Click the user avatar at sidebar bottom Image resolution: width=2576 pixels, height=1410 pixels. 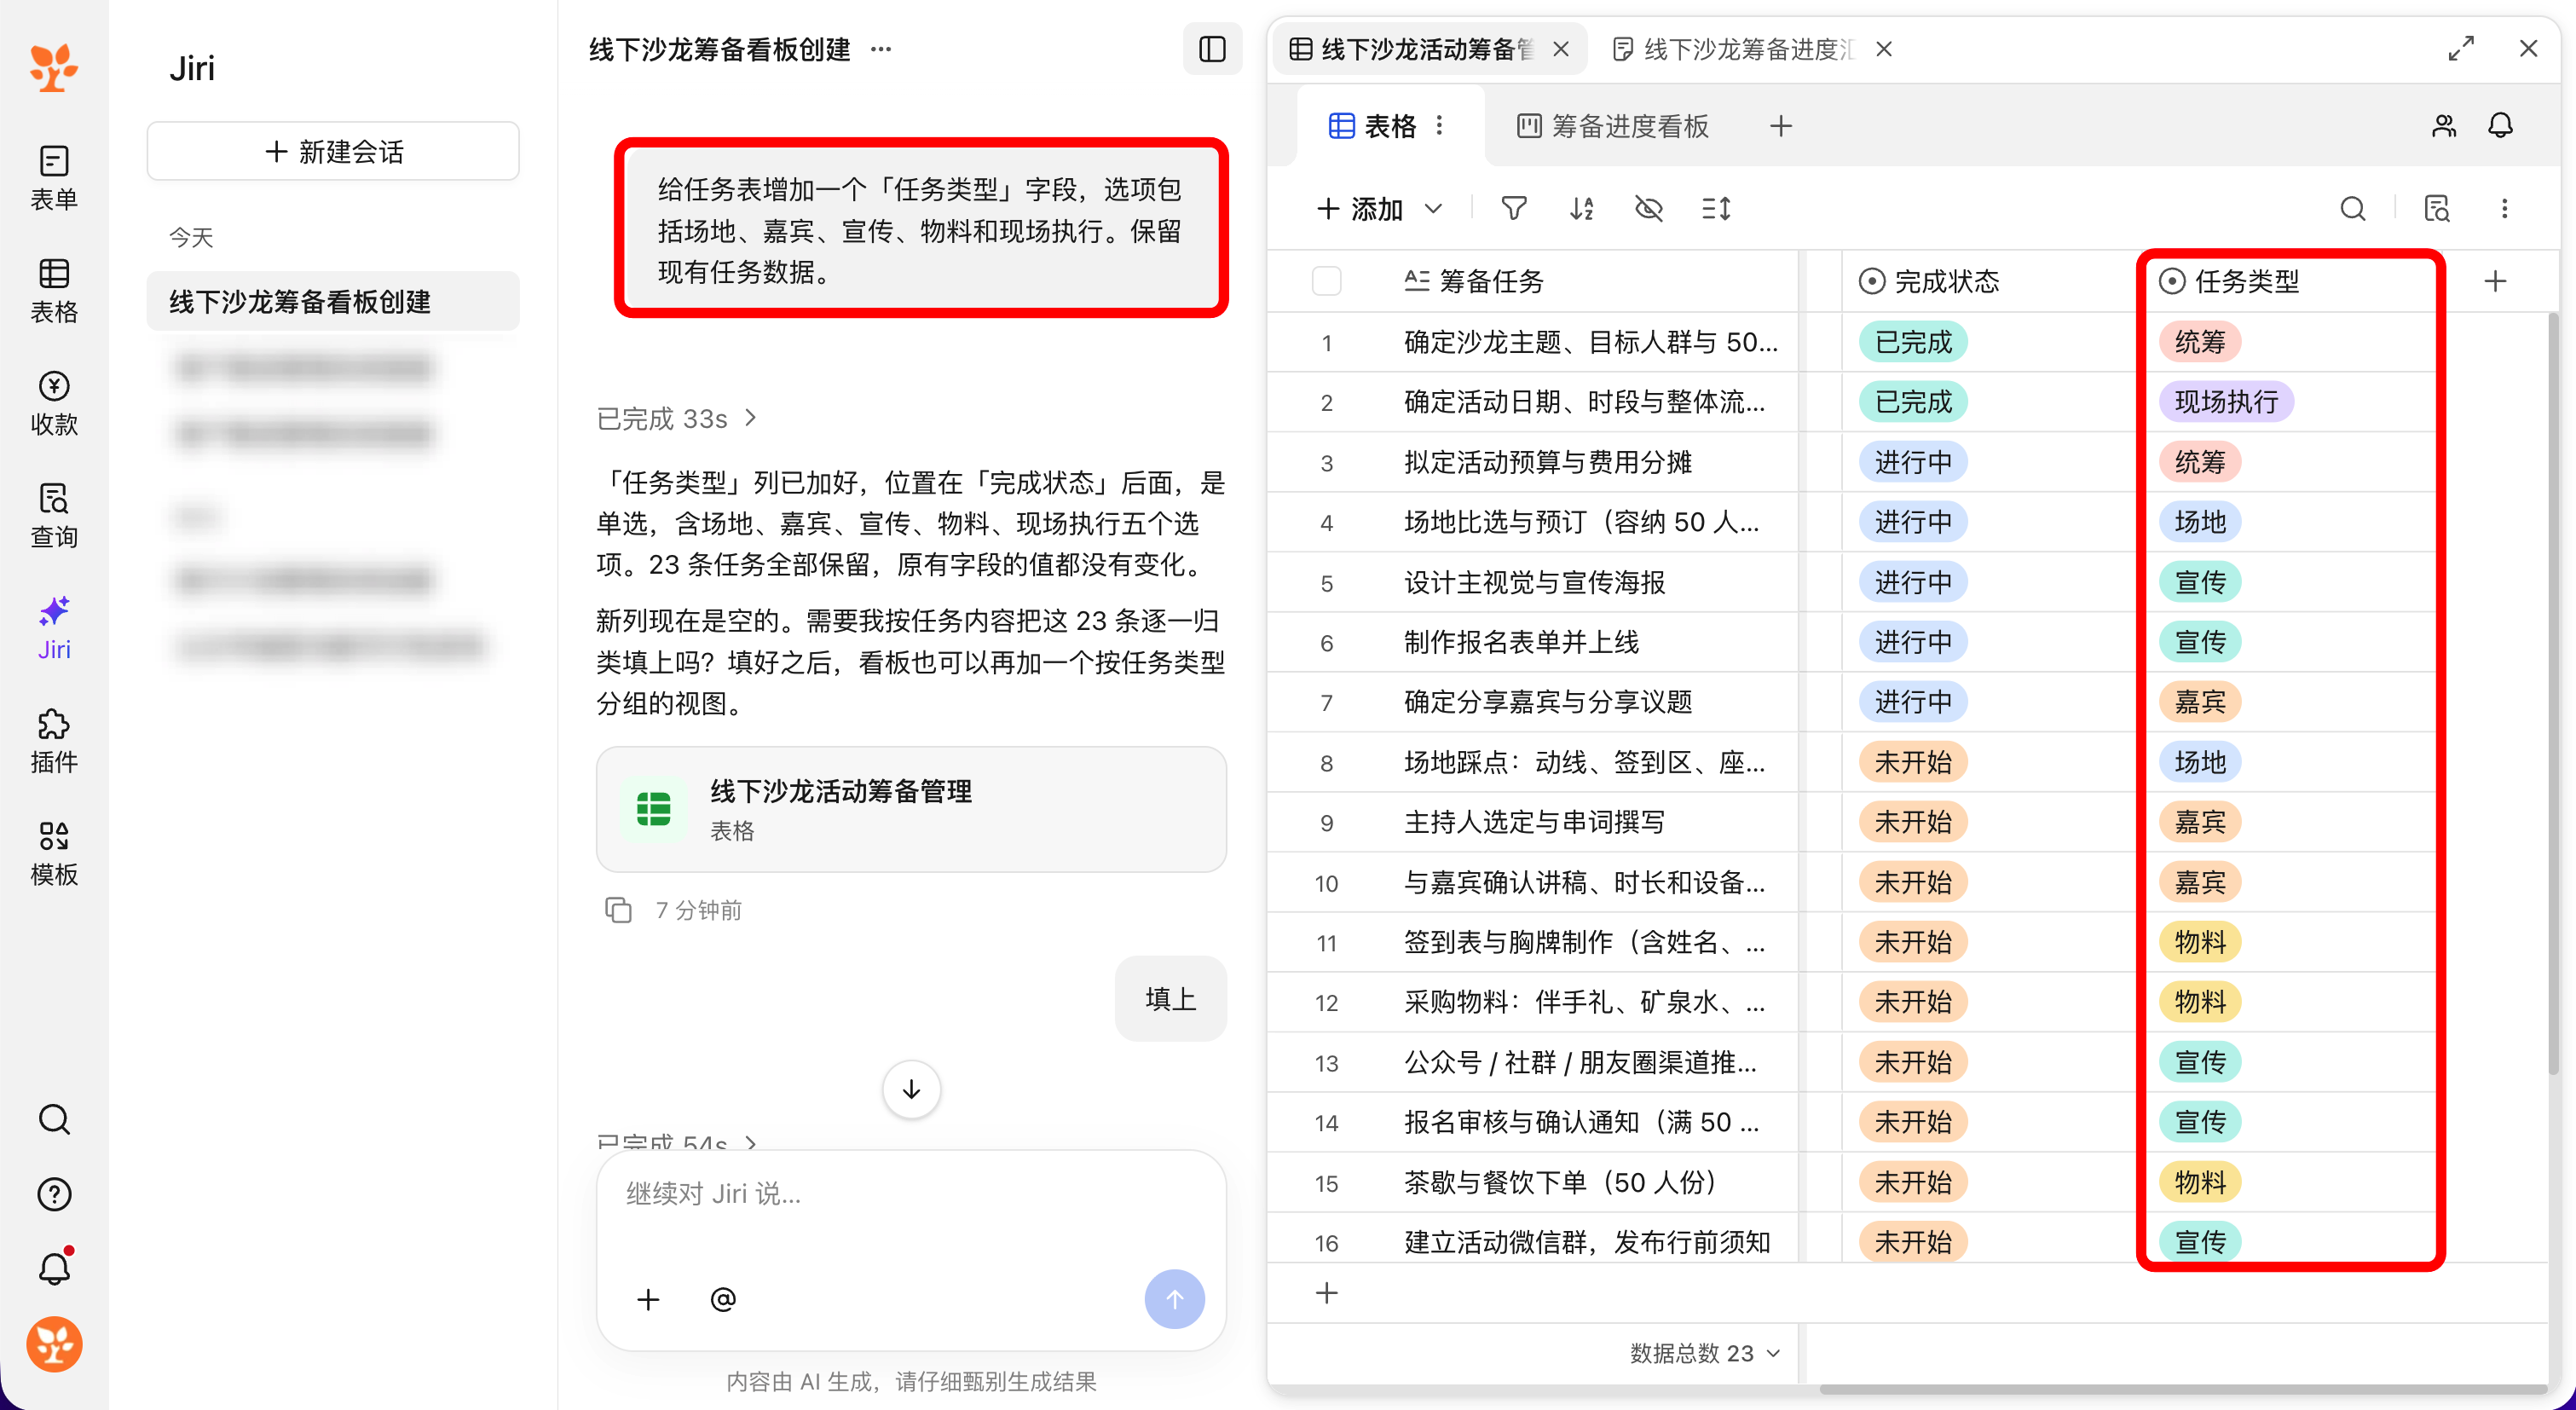tap(54, 1344)
